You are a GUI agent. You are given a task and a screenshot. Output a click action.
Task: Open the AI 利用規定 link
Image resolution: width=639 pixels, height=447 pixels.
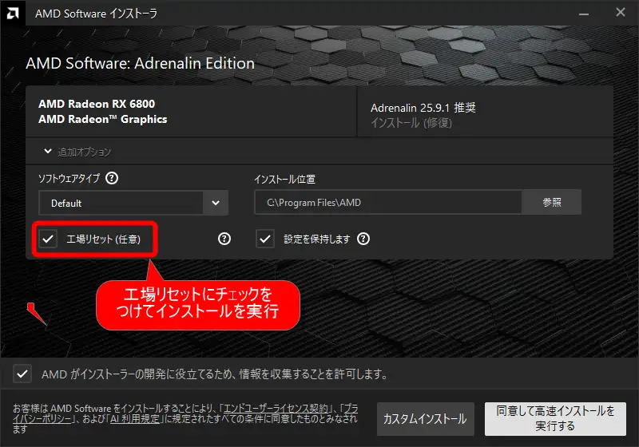pyautogui.click(x=138, y=419)
